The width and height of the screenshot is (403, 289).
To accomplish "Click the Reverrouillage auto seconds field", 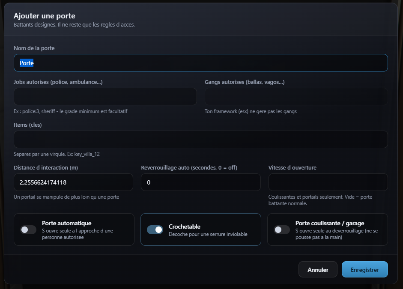I will pos(201,182).
